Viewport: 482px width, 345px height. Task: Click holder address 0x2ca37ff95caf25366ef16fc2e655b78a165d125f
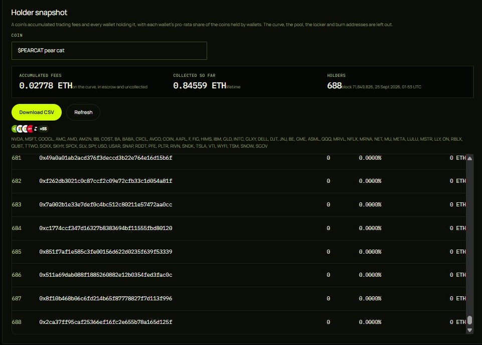(x=106, y=322)
